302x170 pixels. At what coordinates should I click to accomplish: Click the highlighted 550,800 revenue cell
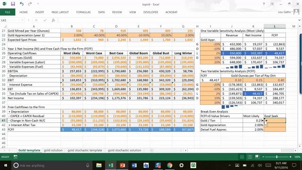232,53
